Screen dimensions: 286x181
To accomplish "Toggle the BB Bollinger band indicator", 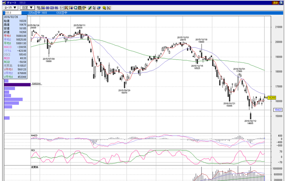I will pyautogui.click(x=48, y=8).
